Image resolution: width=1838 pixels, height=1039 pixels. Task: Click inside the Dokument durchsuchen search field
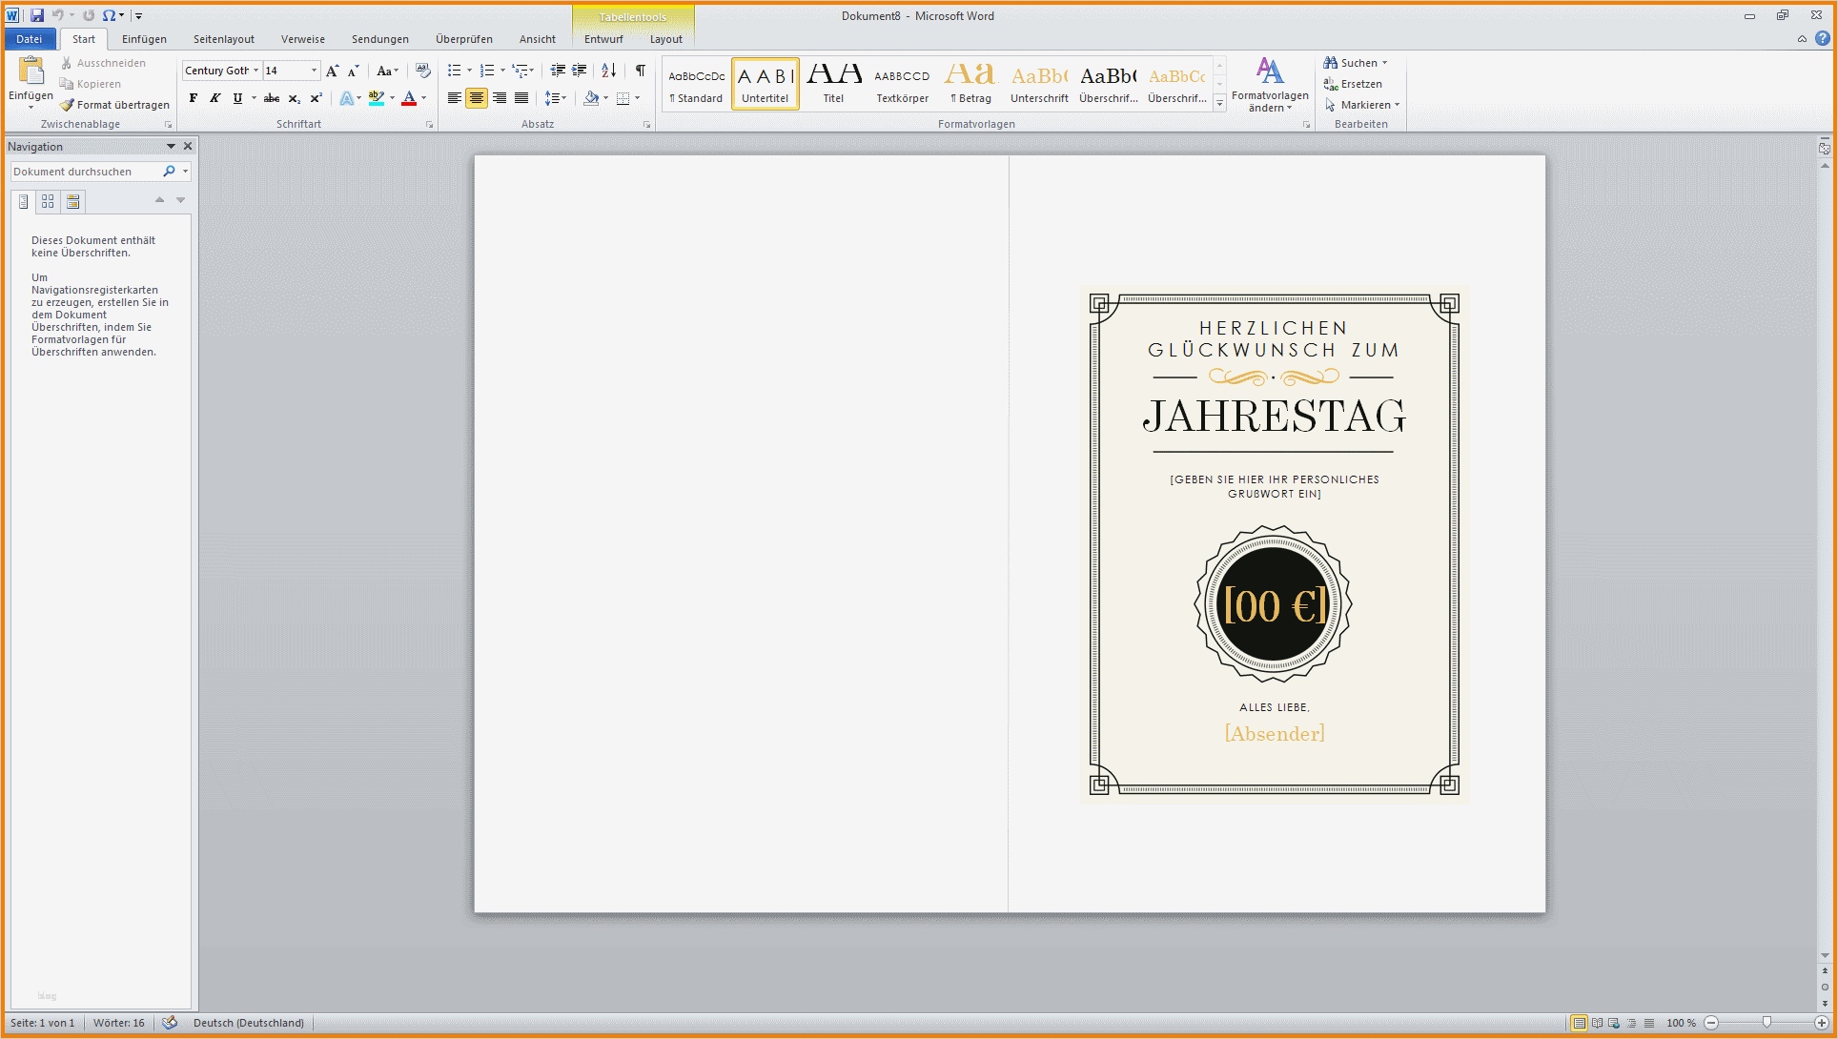(81, 172)
